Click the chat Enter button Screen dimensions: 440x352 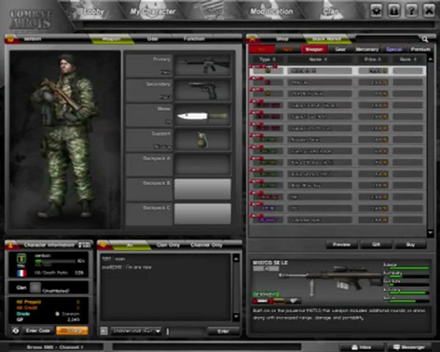point(223,331)
